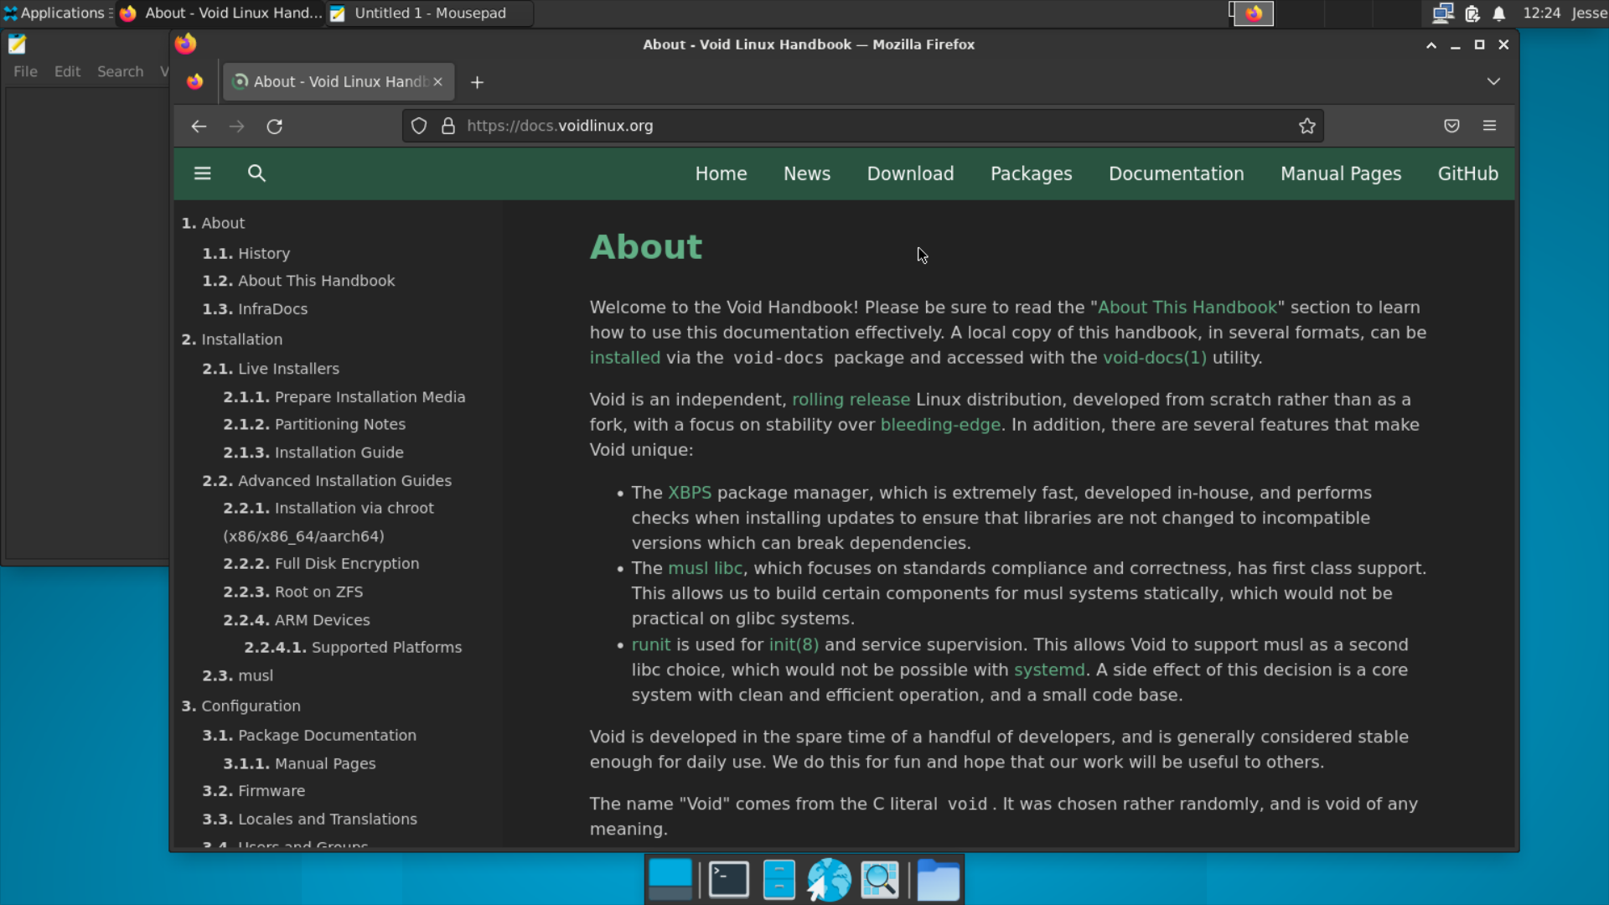Open the home folder dock icon
The image size is (1609, 905).
[x=938, y=880]
